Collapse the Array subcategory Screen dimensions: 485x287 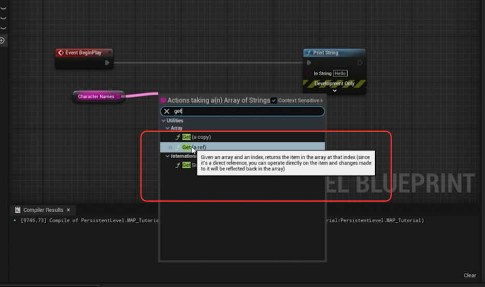tap(167, 128)
